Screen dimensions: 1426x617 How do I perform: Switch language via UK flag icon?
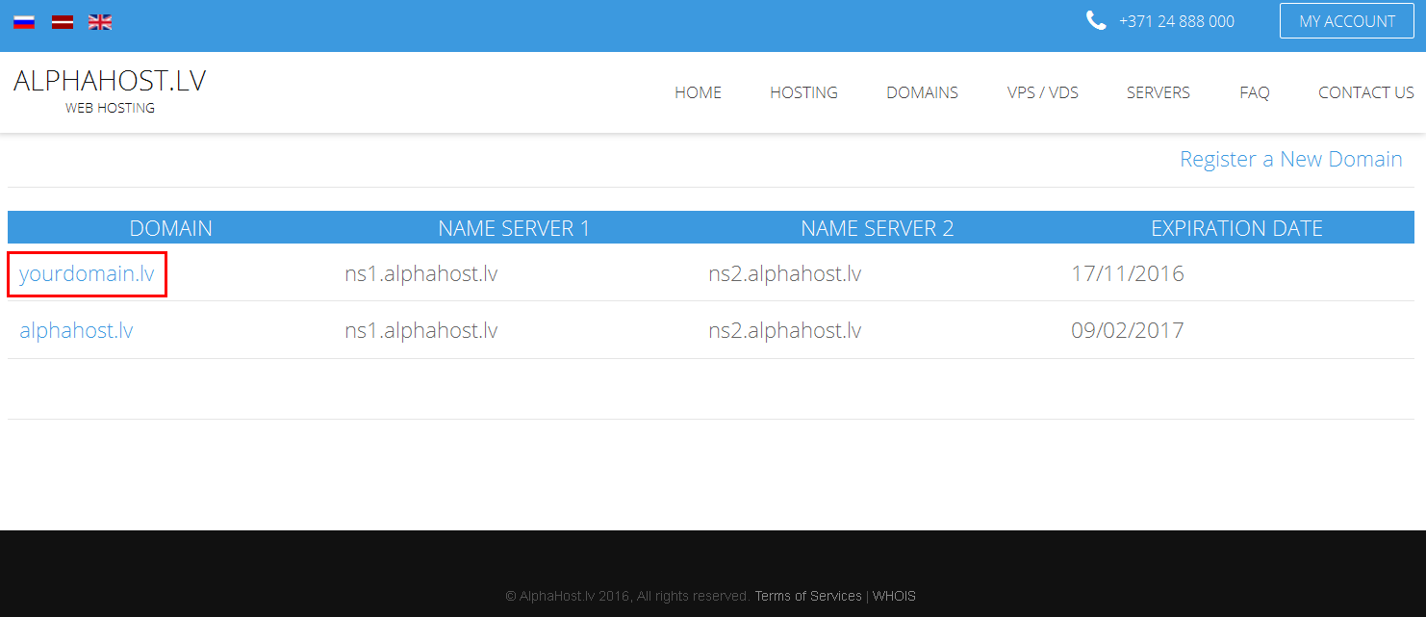[x=100, y=22]
